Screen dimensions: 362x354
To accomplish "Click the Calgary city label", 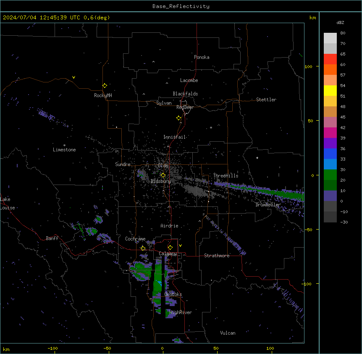I will coord(168,254).
